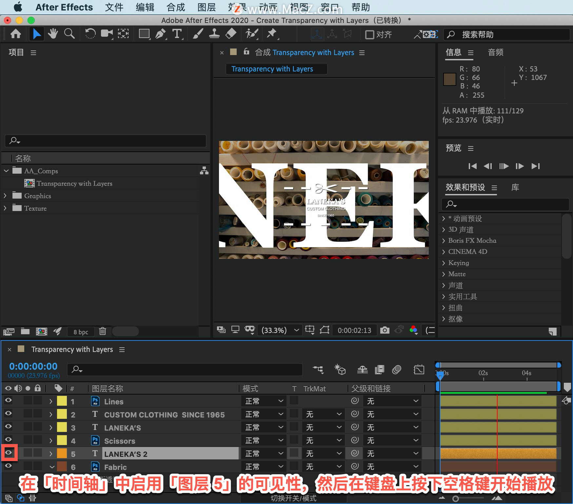This screenshot has height=504, width=573.
Task: Open the 图层 menu
Action: click(207, 7)
